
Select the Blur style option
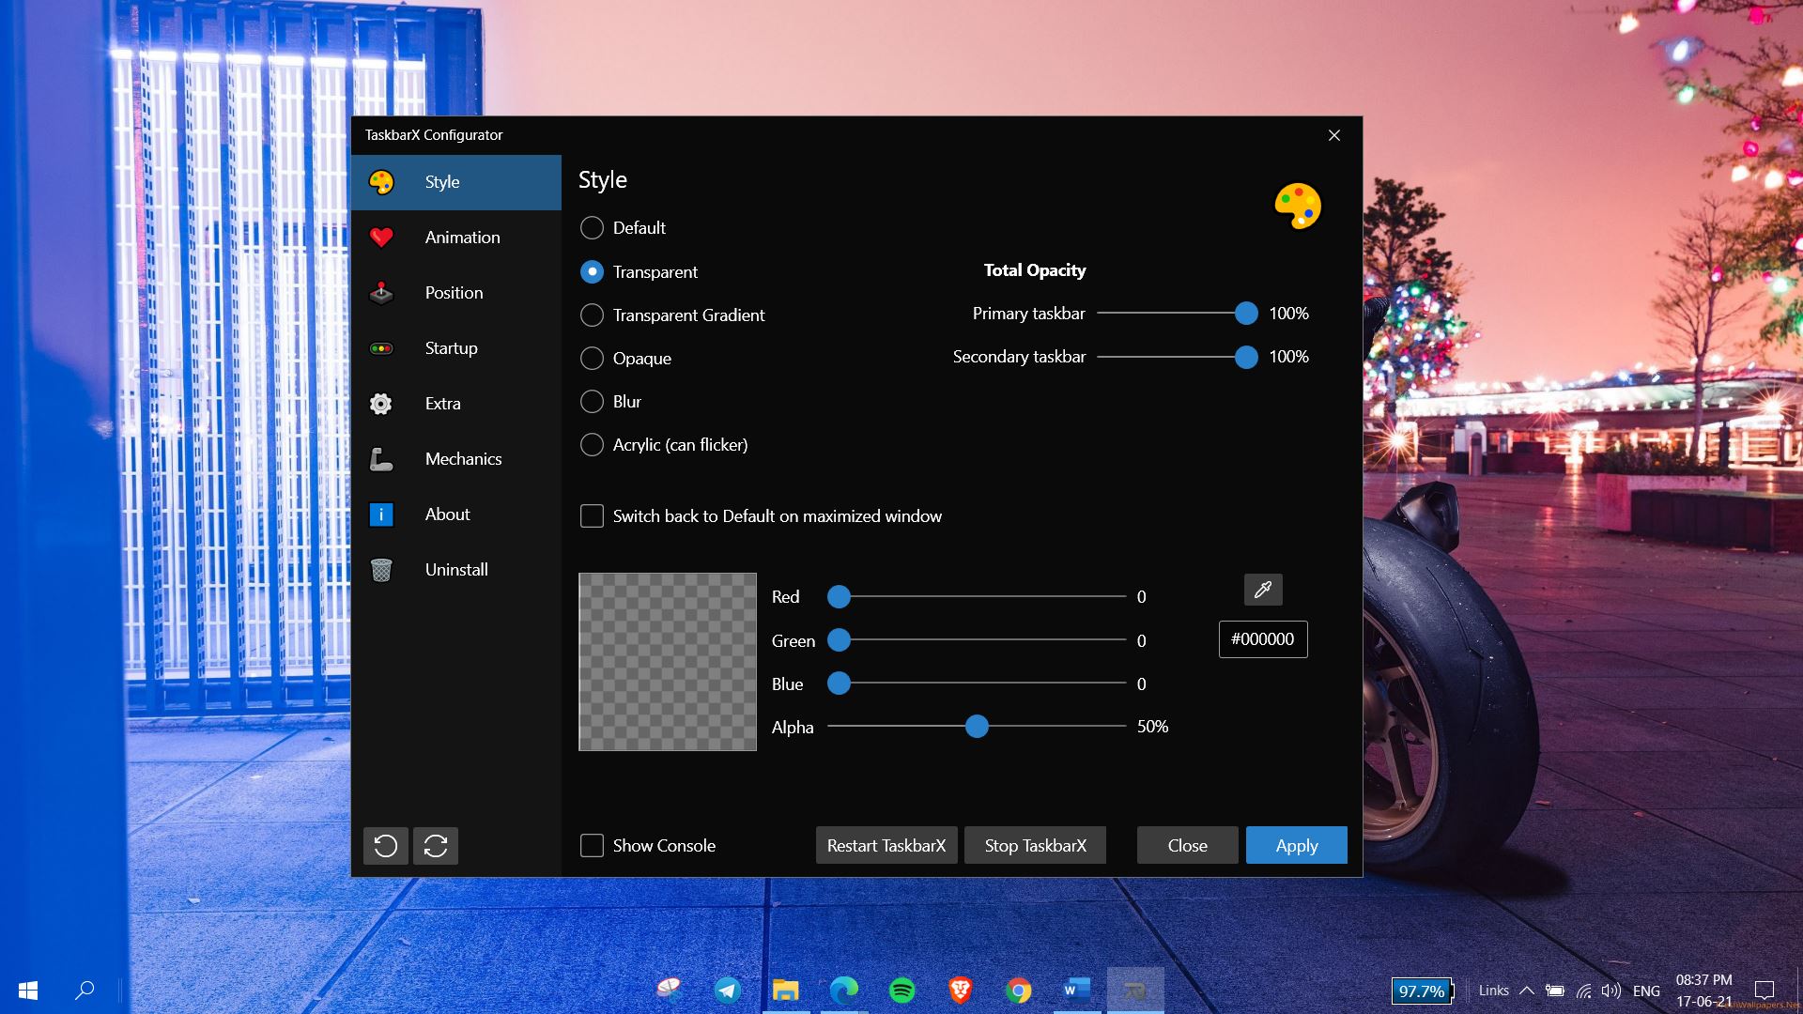591,401
